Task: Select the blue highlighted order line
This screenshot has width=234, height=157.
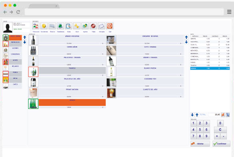Action: 210,68
